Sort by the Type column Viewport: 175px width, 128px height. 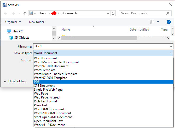(x=164, y=30)
